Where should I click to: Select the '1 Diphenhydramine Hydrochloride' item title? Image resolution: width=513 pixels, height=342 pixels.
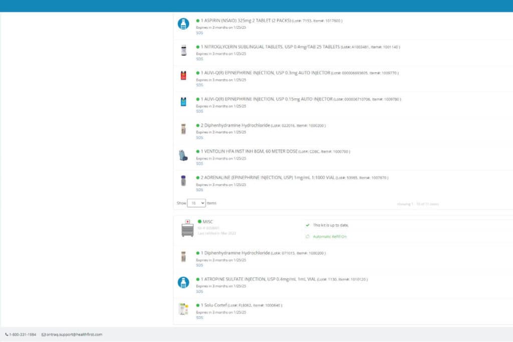click(235, 253)
